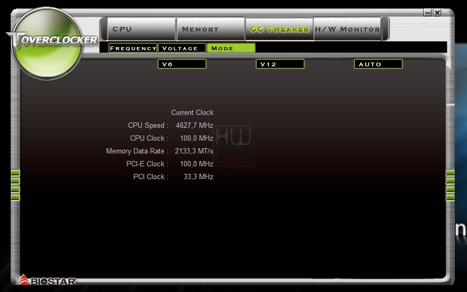Click the PCI Clock 33,3 MHz value
467x292 pixels.
199,177
